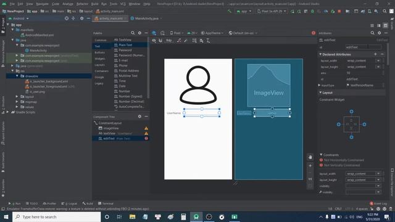Select the Buttons palette category
This screenshot has width=395, height=222.
(x=100, y=52)
